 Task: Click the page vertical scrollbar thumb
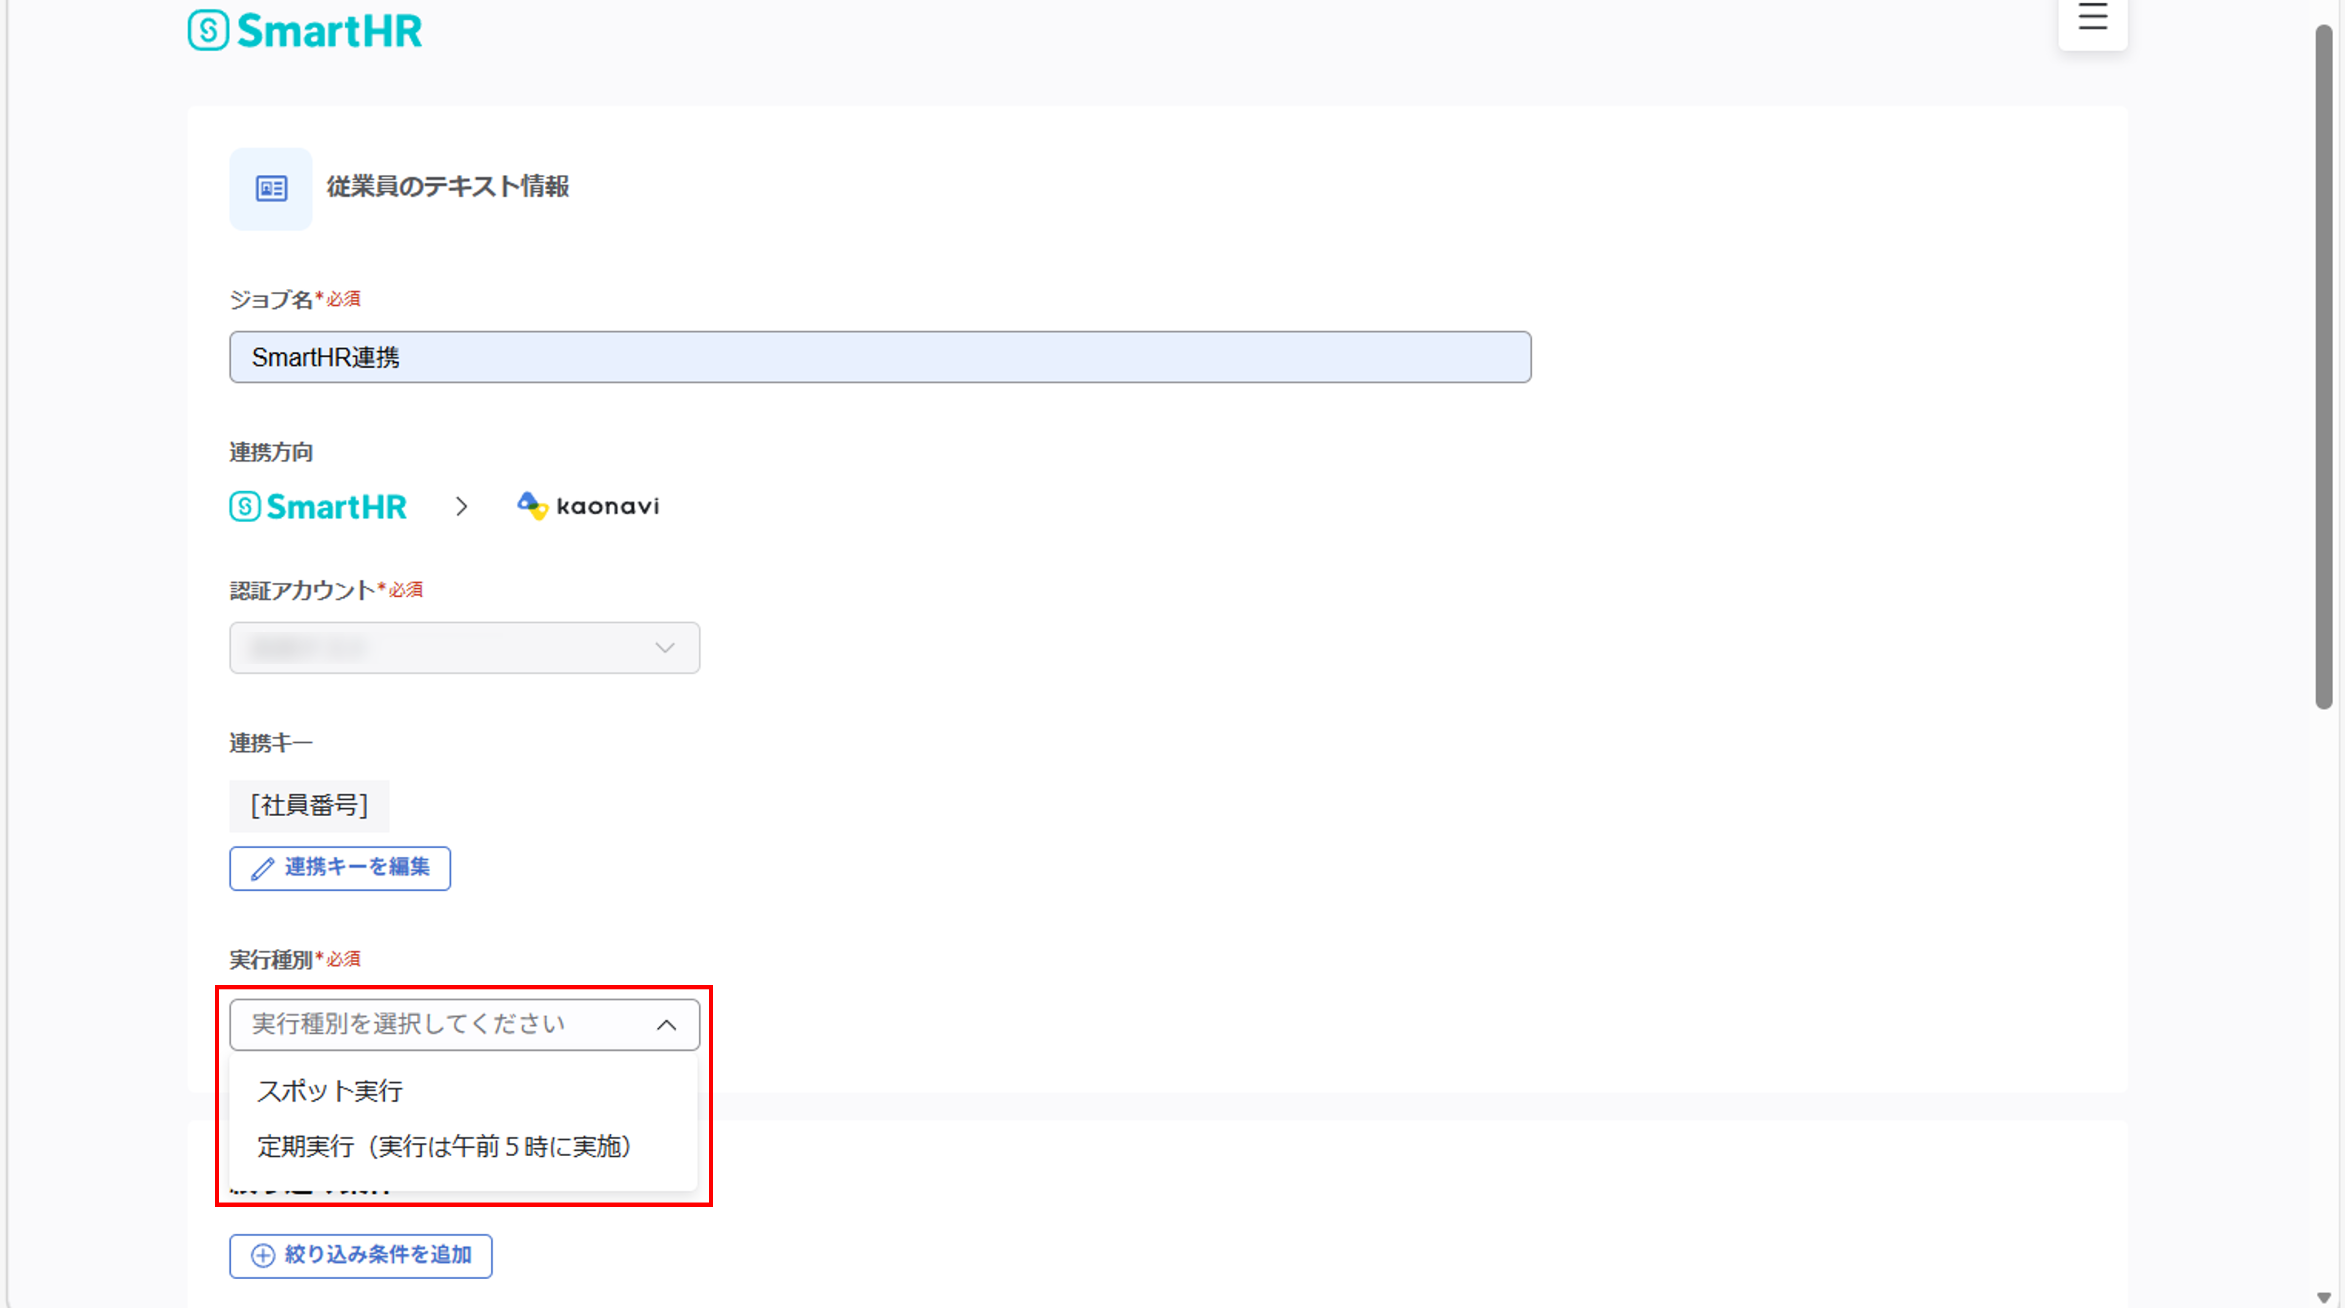pyautogui.click(x=2323, y=366)
